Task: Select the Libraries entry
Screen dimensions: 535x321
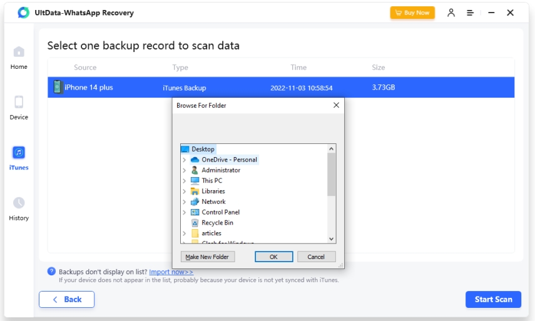Action: click(213, 191)
